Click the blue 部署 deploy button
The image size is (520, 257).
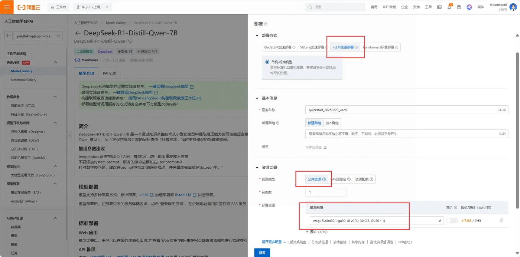[x=262, y=253]
